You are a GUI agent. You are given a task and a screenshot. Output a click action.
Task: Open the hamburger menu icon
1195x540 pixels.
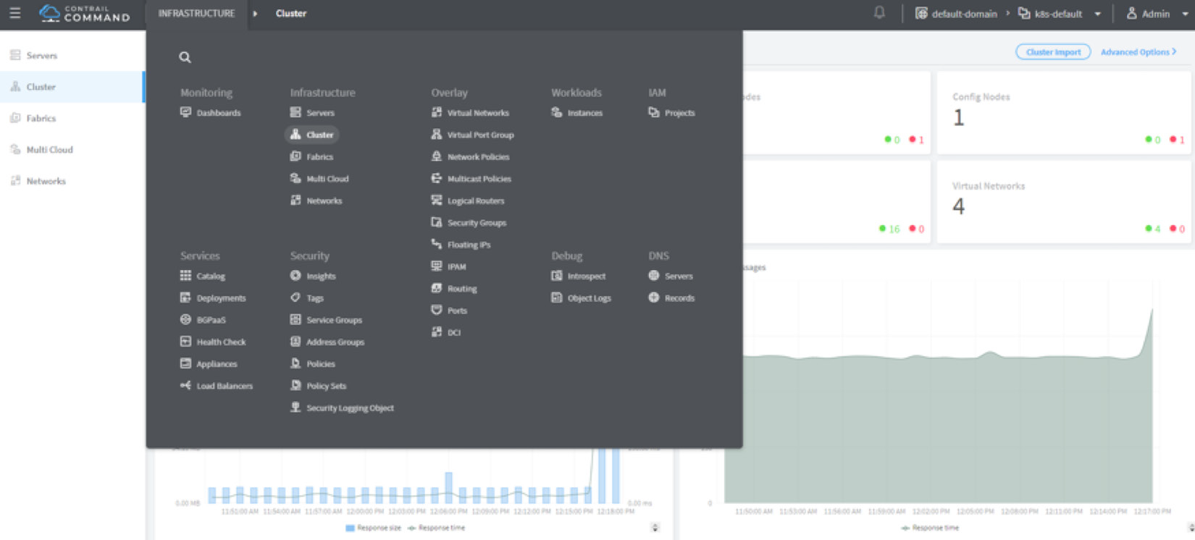click(14, 13)
